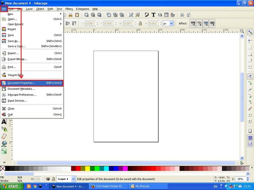Click the no-color X palette swatch
The height and width of the screenshot is (190, 254).
point(3,169)
